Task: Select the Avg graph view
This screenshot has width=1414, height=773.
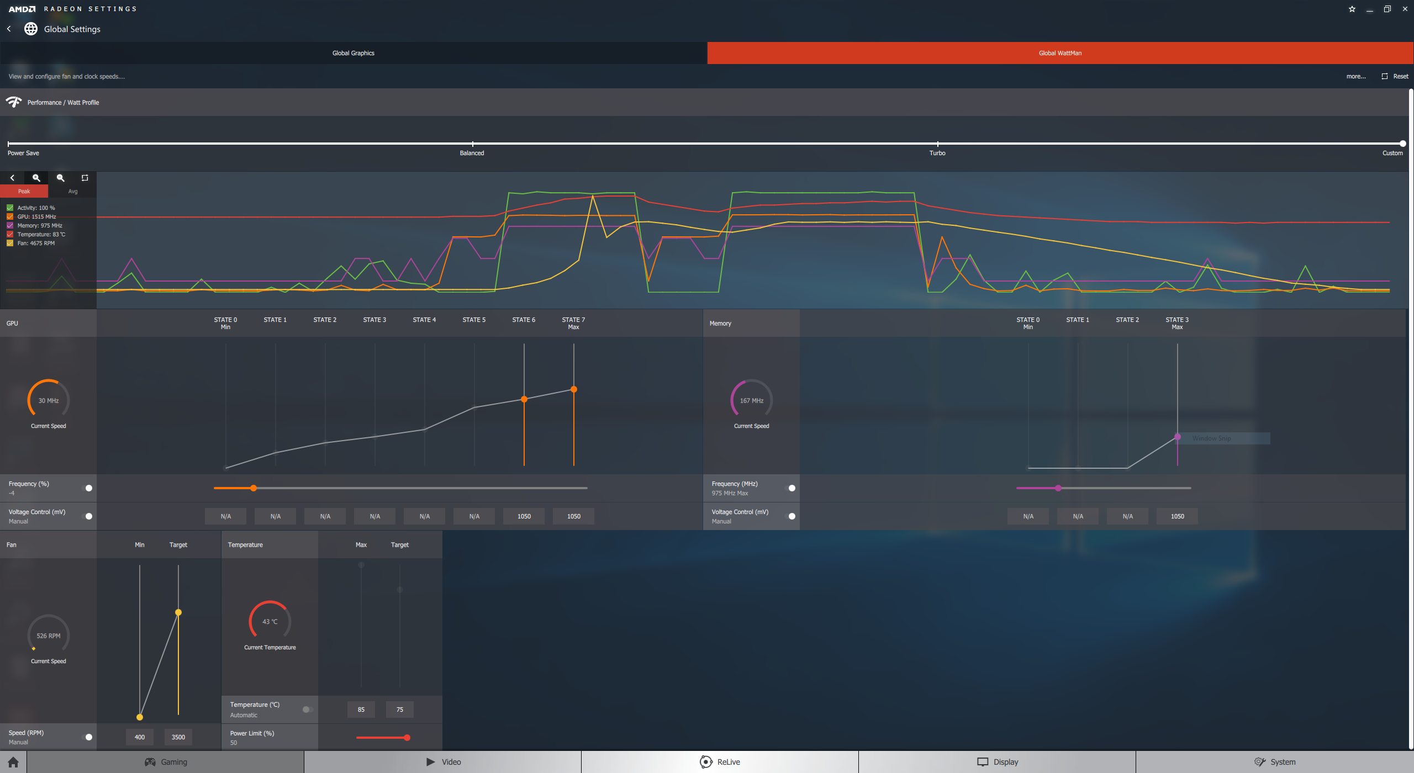Action: [x=73, y=191]
